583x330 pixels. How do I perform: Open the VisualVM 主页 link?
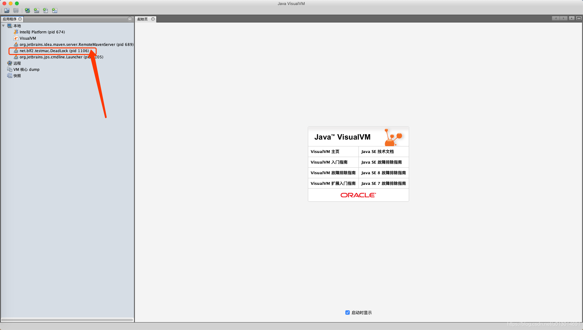pyautogui.click(x=325, y=151)
